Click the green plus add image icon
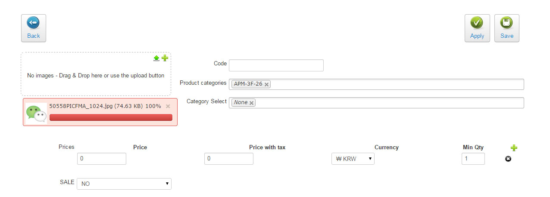 165,58
